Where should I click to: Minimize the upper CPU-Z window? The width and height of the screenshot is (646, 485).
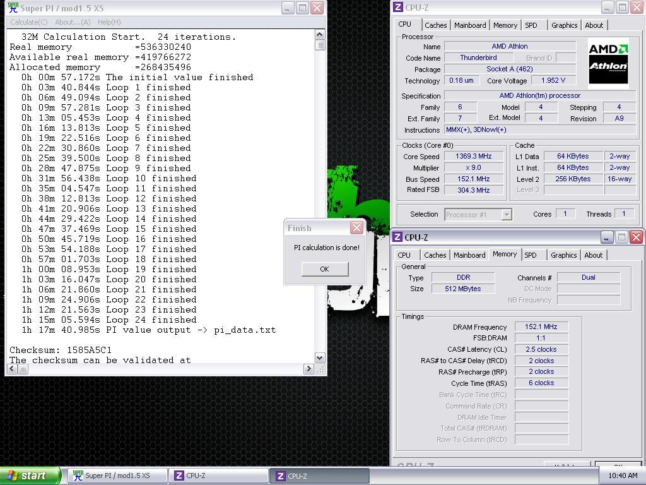[x=608, y=8]
